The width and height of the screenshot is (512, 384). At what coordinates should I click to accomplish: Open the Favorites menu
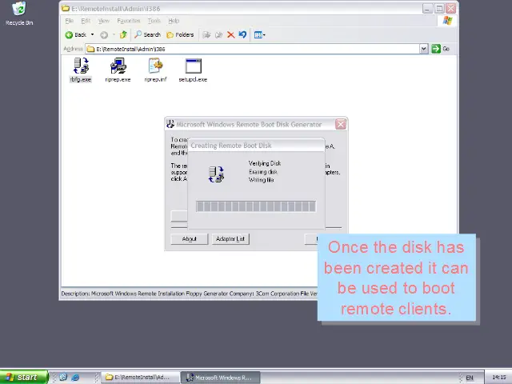[129, 21]
